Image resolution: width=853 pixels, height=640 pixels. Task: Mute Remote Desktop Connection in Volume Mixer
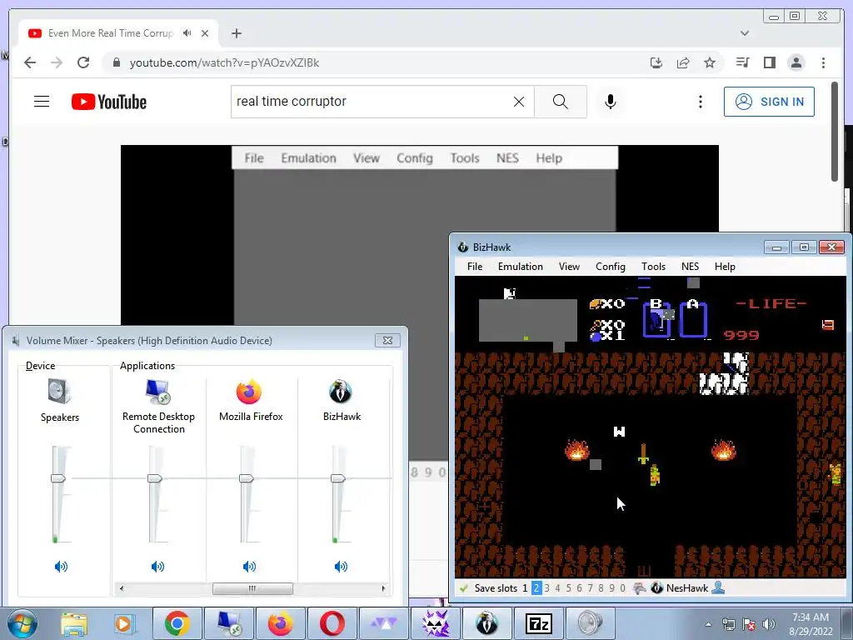pyautogui.click(x=157, y=567)
